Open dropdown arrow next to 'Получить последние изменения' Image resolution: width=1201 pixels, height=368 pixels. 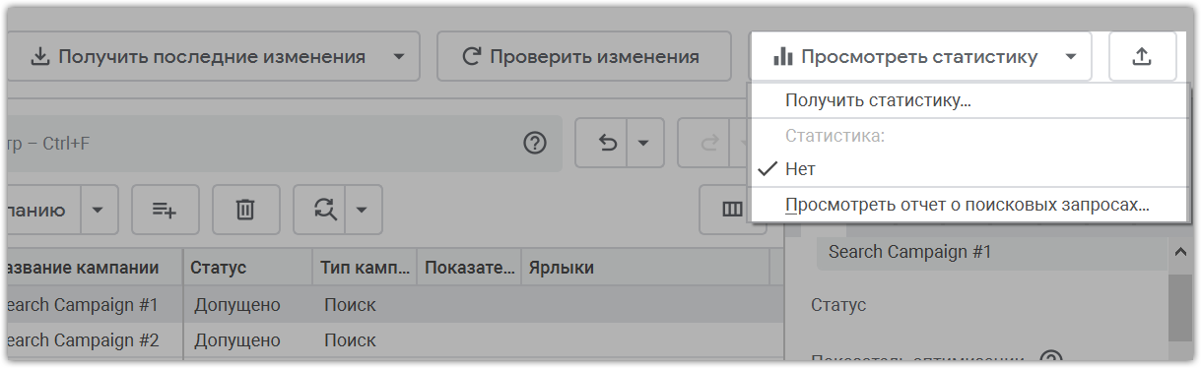398,57
